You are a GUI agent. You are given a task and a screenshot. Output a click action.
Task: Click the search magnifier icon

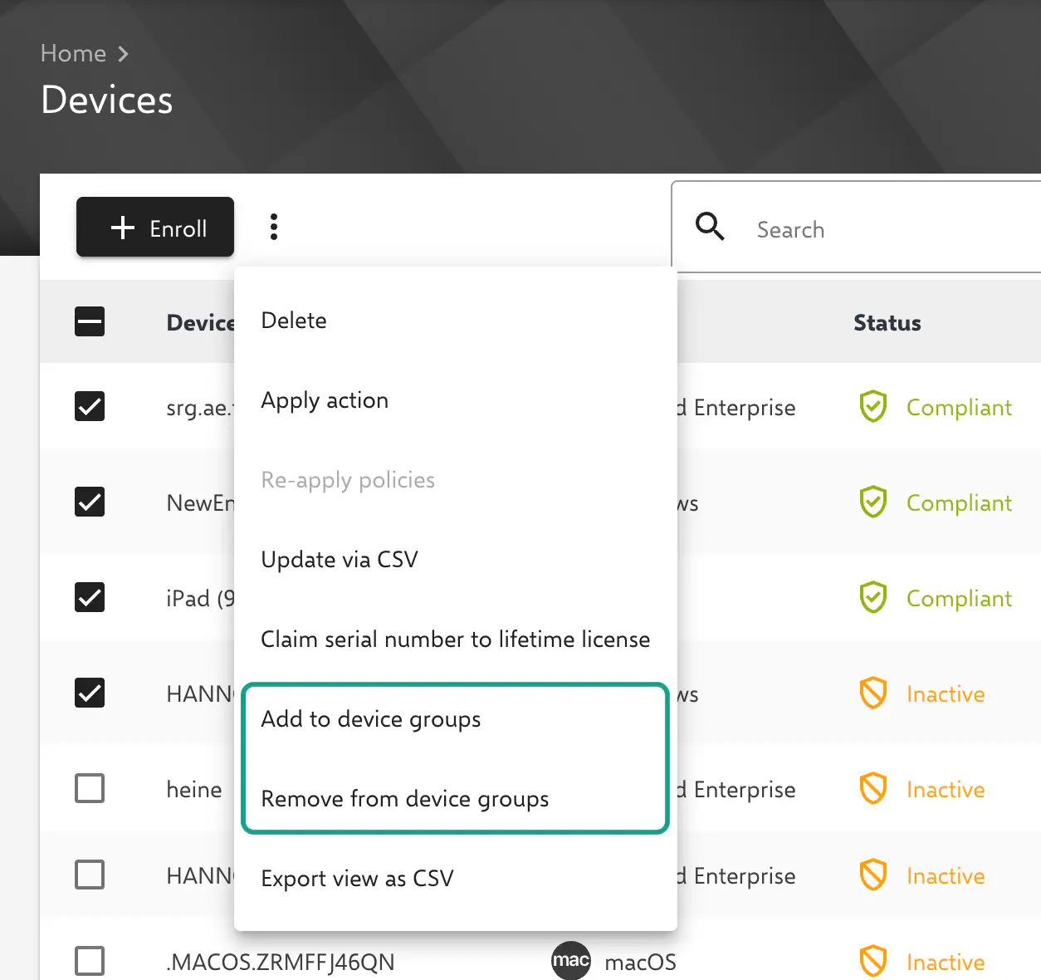click(x=710, y=226)
